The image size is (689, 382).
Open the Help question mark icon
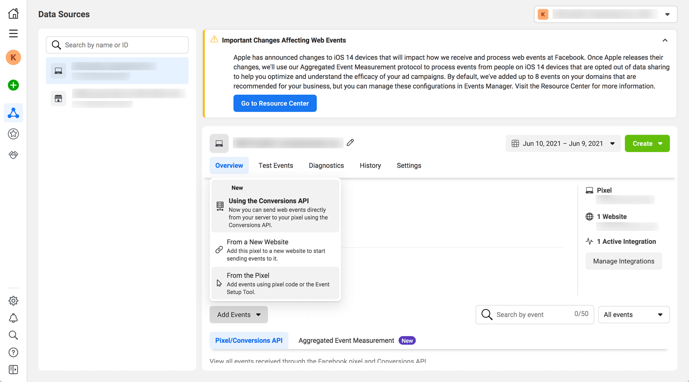[x=13, y=353]
